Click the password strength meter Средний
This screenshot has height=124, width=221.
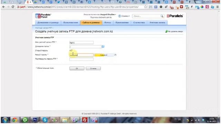[104, 55]
